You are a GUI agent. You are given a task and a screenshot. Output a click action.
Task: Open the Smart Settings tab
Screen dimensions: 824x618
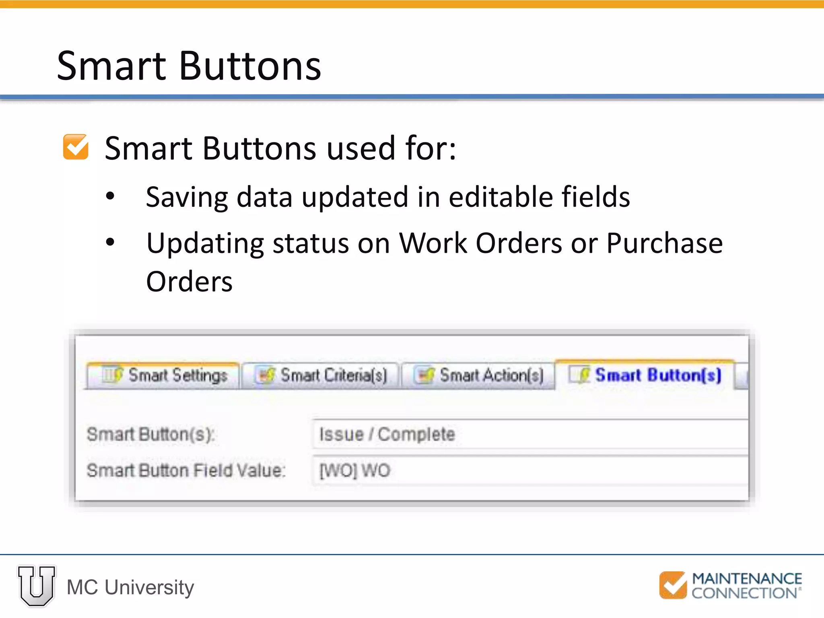tap(163, 376)
